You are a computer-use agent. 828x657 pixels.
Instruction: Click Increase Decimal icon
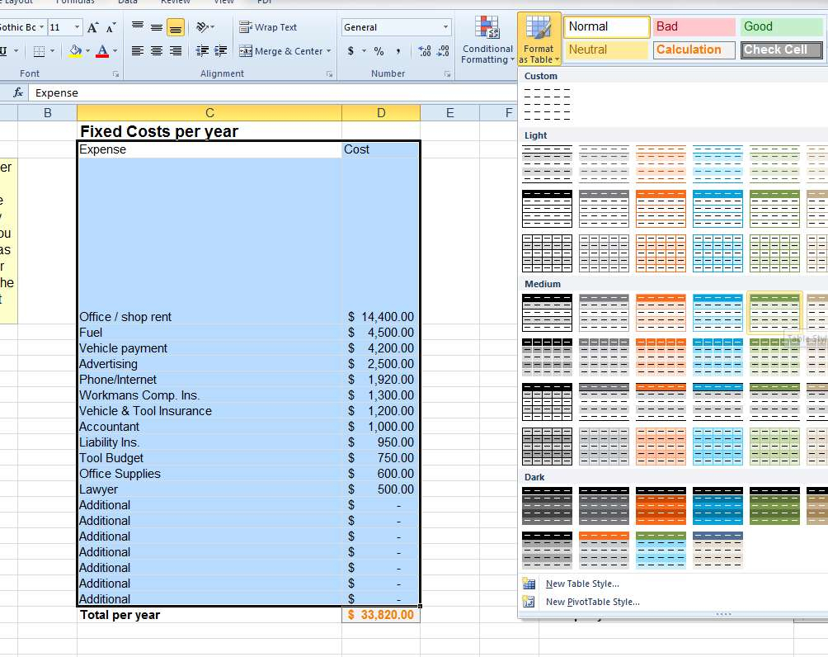(x=422, y=51)
